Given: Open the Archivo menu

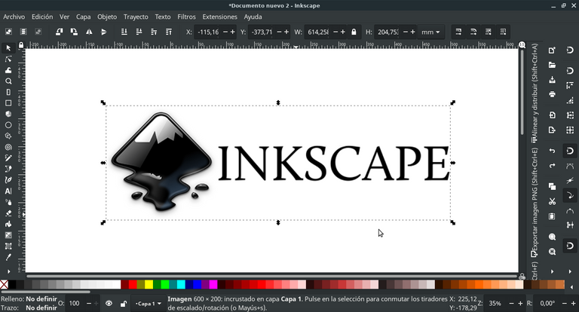Looking at the screenshot, I should point(14,17).
